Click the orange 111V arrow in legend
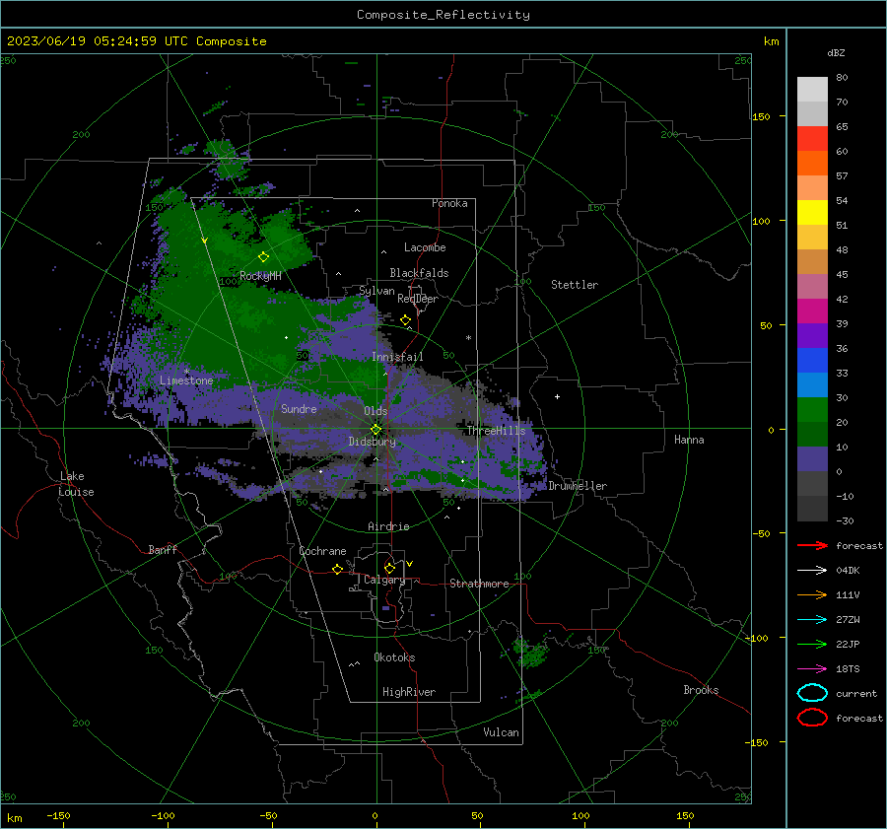This screenshot has height=829, width=887. point(812,594)
